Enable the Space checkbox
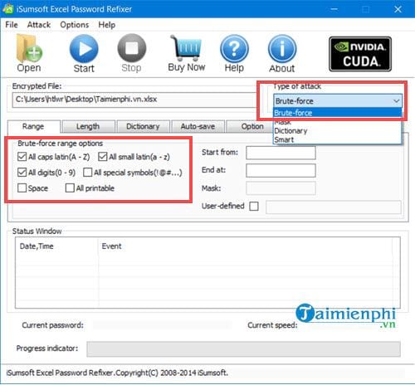415x385 pixels. pyautogui.click(x=22, y=188)
